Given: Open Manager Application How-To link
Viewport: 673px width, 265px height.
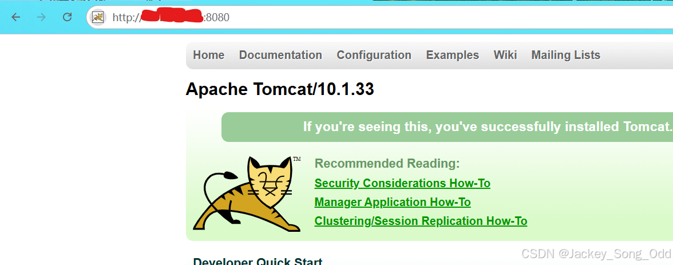Looking at the screenshot, I should (393, 202).
